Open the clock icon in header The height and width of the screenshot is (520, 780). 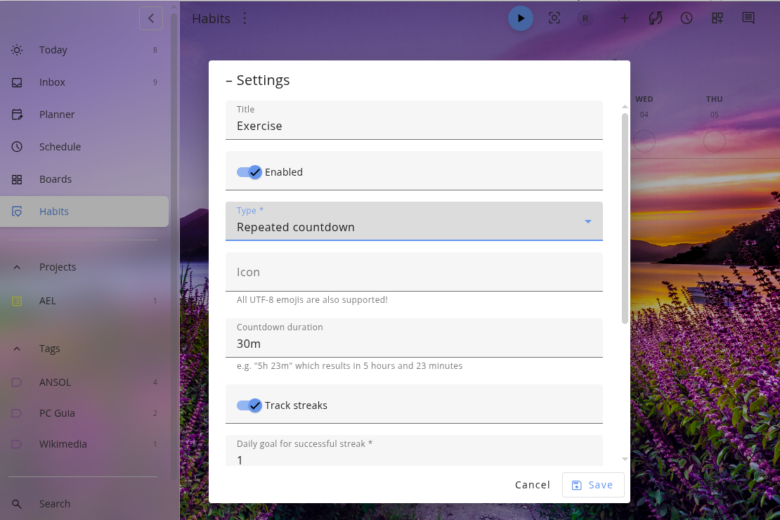pos(686,18)
